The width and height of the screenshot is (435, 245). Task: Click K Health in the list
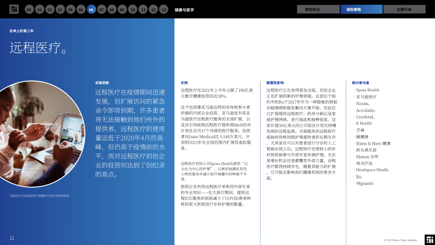364,123
